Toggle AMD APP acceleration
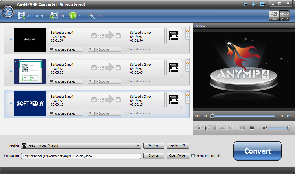295x174 pixels. (285, 16)
